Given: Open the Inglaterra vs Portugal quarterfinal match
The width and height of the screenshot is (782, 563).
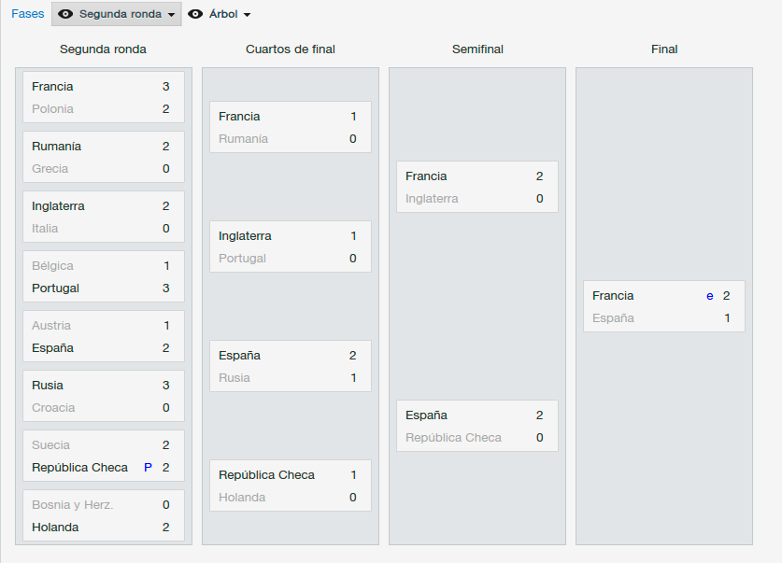Looking at the screenshot, I should tap(291, 246).
